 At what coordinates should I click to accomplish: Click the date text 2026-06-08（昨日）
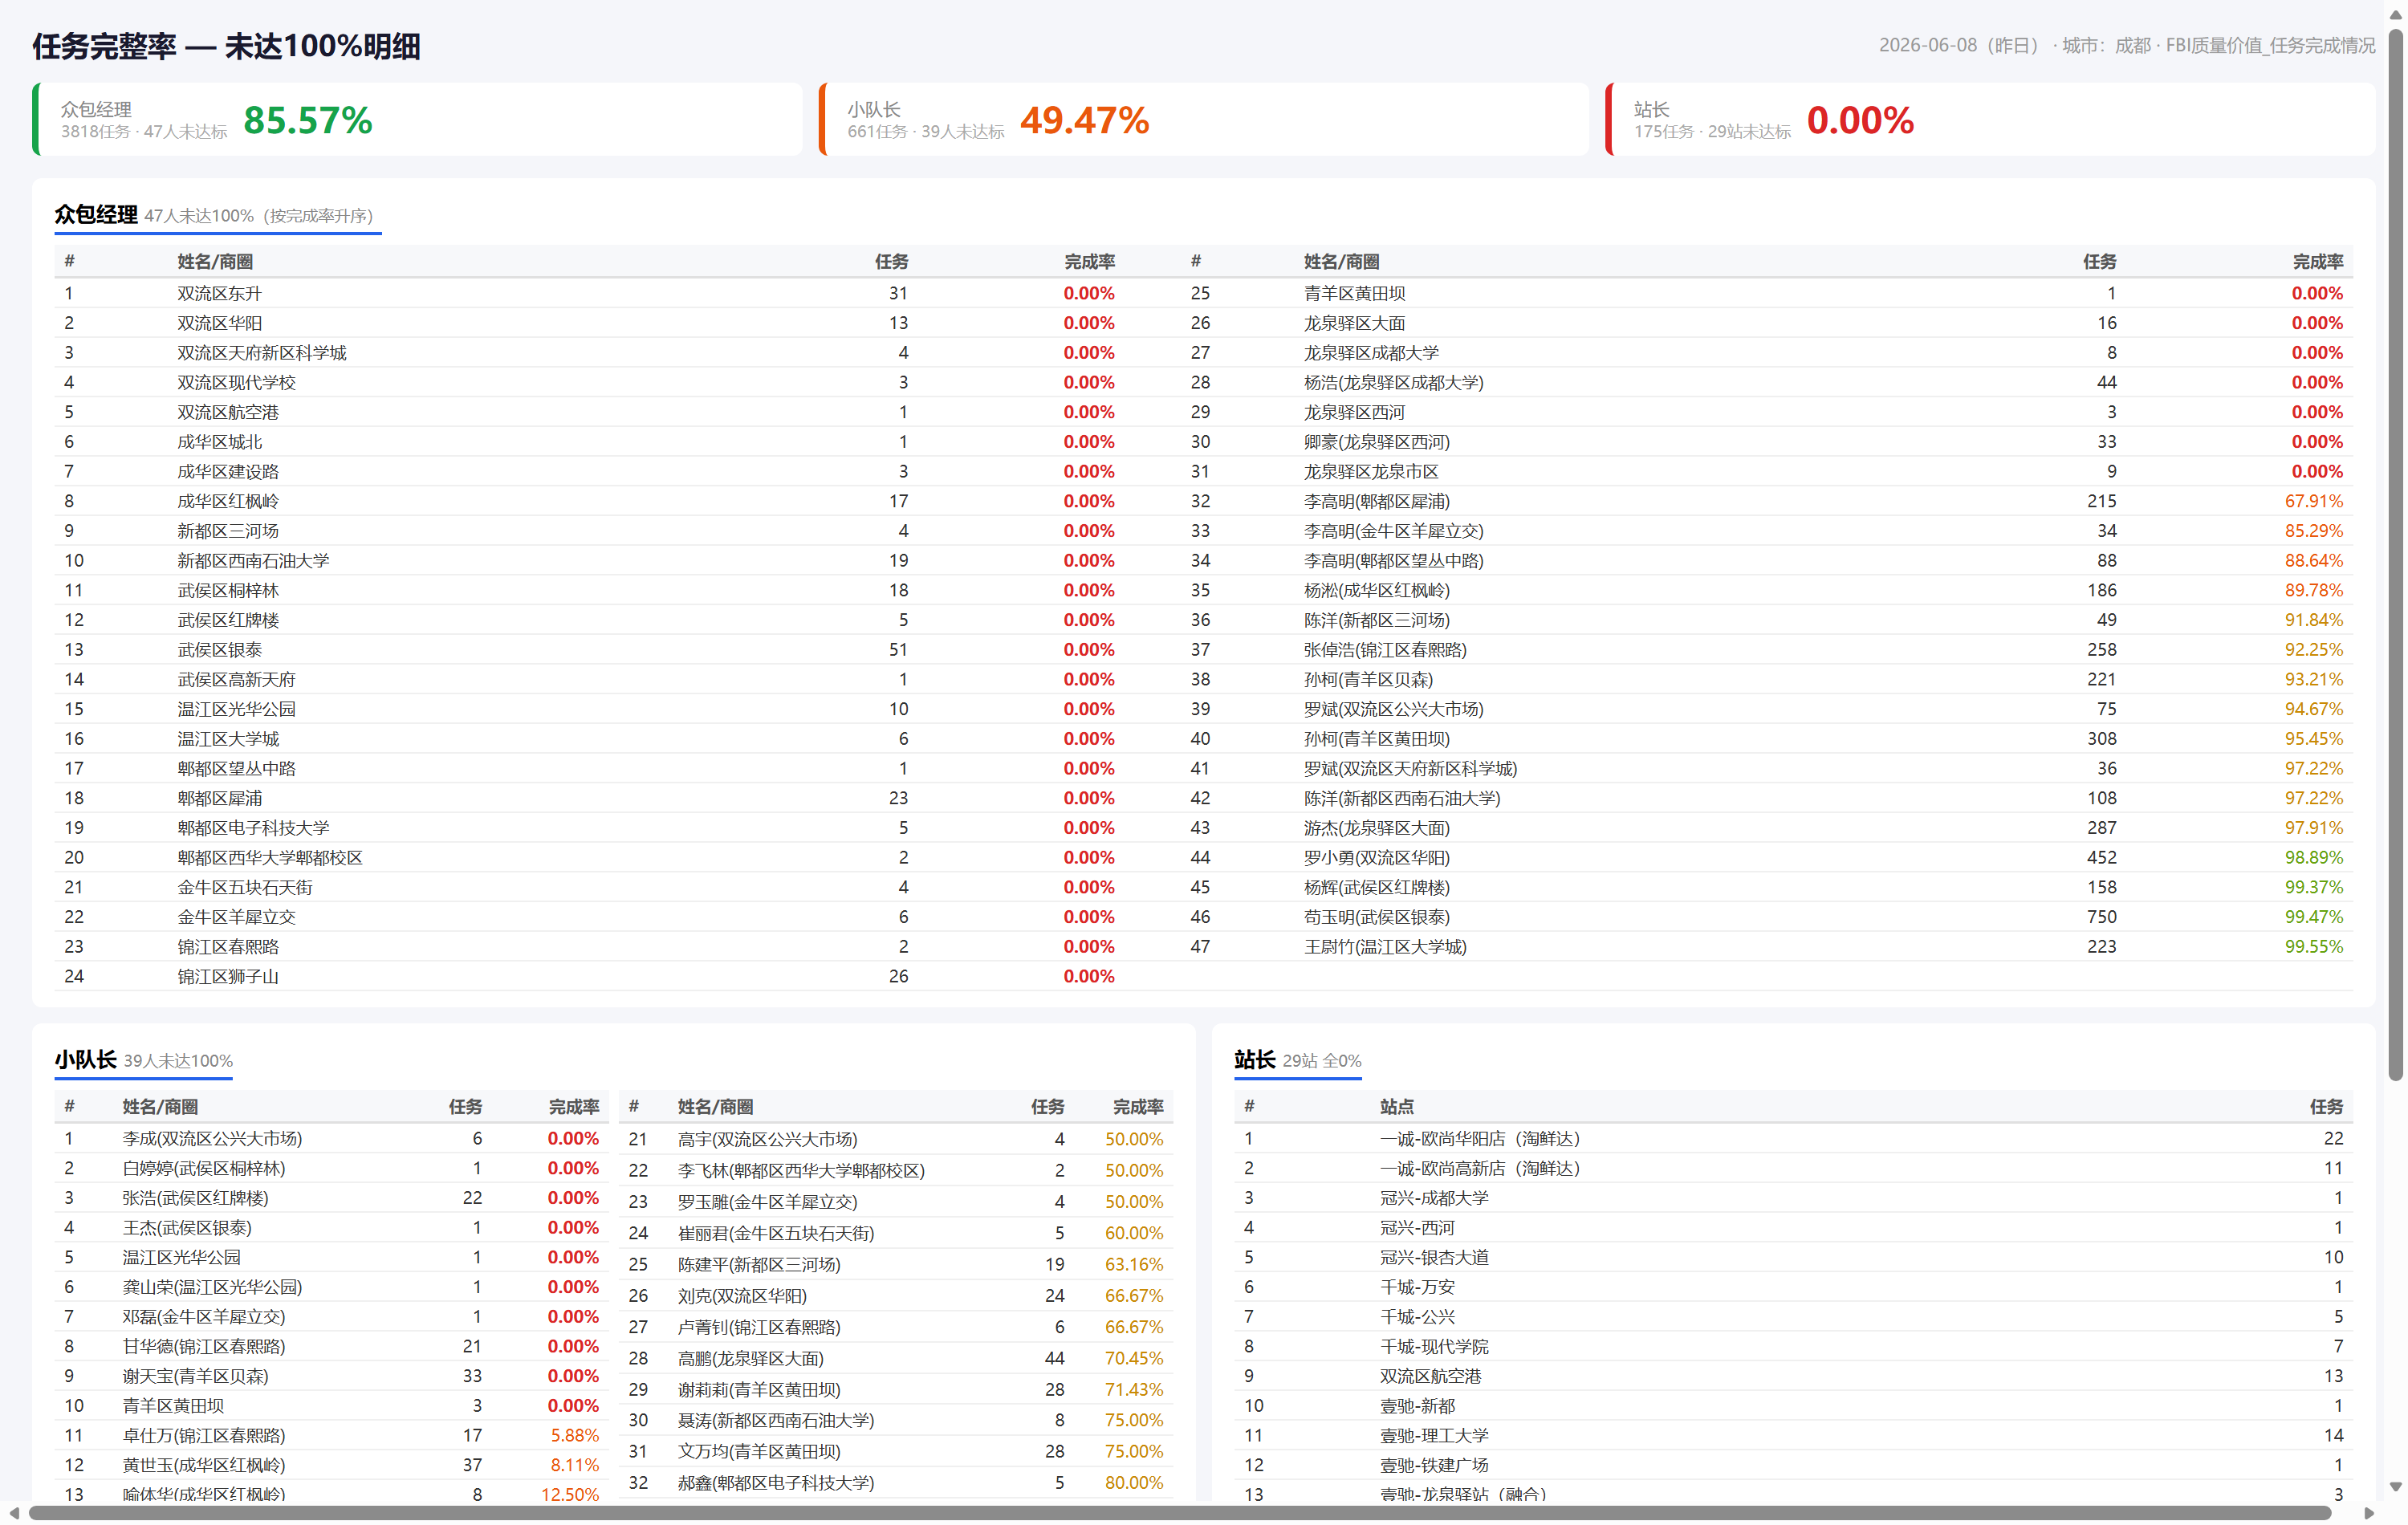(1963, 45)
